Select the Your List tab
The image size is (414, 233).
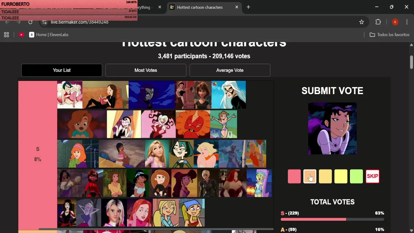coord(62,70)
